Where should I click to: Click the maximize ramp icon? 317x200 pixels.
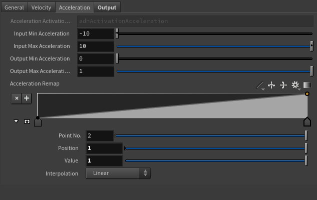(x=27, y=121)
